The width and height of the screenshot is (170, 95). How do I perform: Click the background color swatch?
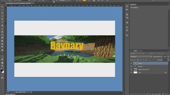point(3,72)
